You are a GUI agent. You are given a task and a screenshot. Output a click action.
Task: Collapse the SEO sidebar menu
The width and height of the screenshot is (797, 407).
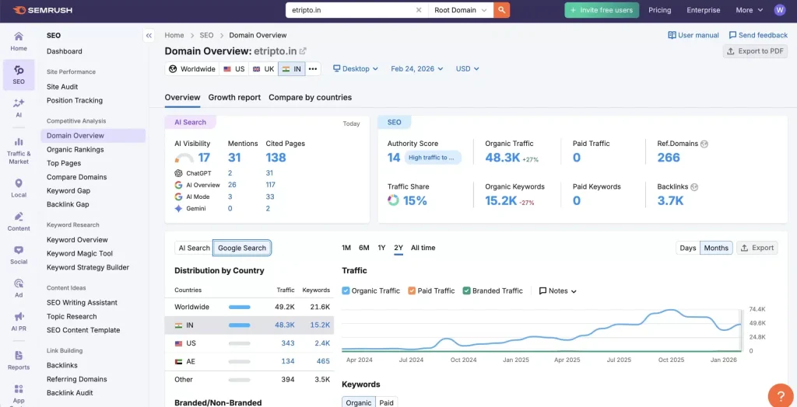coord(149,36)
